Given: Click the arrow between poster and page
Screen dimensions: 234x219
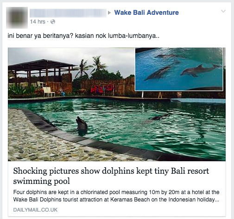Looking at the screenshot, I should point(109,13).
